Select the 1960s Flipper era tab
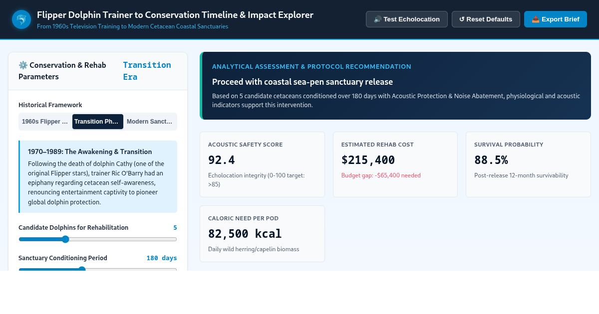 (45, 122)
